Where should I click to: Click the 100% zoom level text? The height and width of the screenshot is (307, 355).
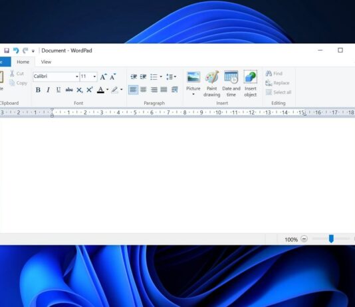pyautogui.click(x=291, y=240)
